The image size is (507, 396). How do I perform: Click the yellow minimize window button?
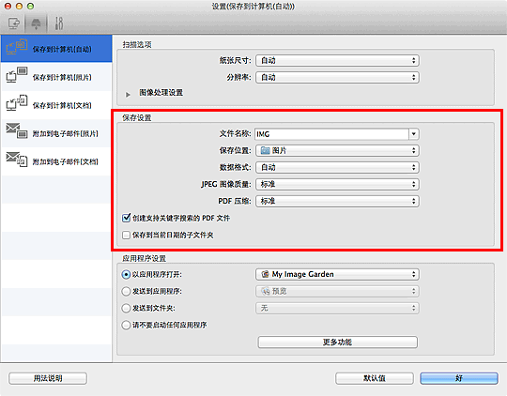click(x=19, y=6)
